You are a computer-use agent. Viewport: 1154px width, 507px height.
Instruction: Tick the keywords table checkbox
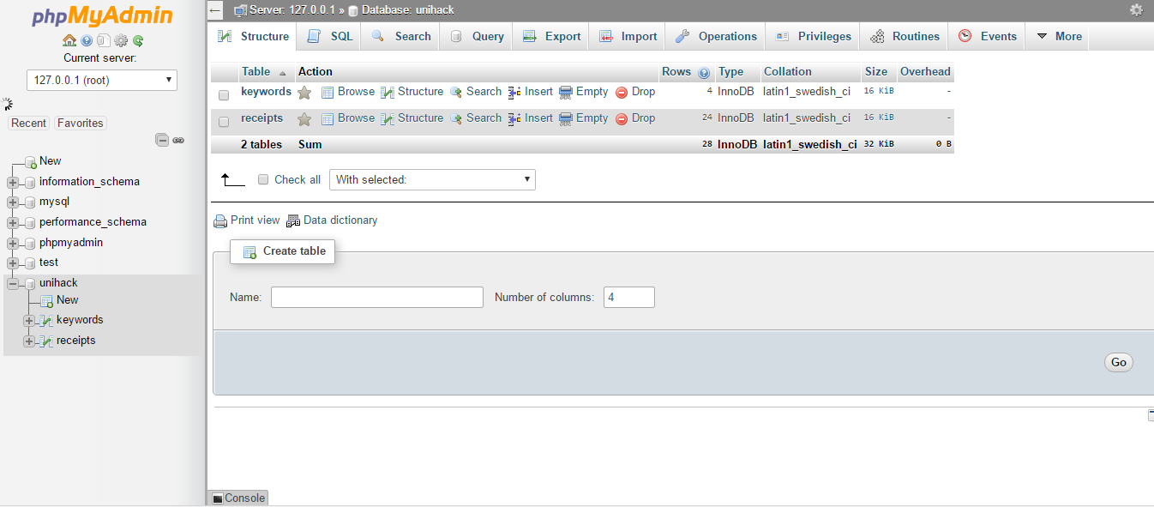224,94
